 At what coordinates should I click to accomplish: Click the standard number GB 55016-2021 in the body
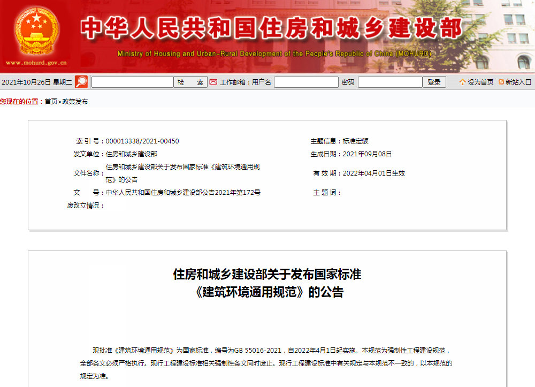[x=258, y=351]
